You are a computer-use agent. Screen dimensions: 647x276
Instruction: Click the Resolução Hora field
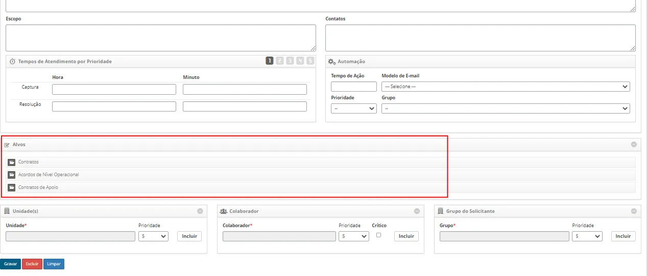pos(114,106)
